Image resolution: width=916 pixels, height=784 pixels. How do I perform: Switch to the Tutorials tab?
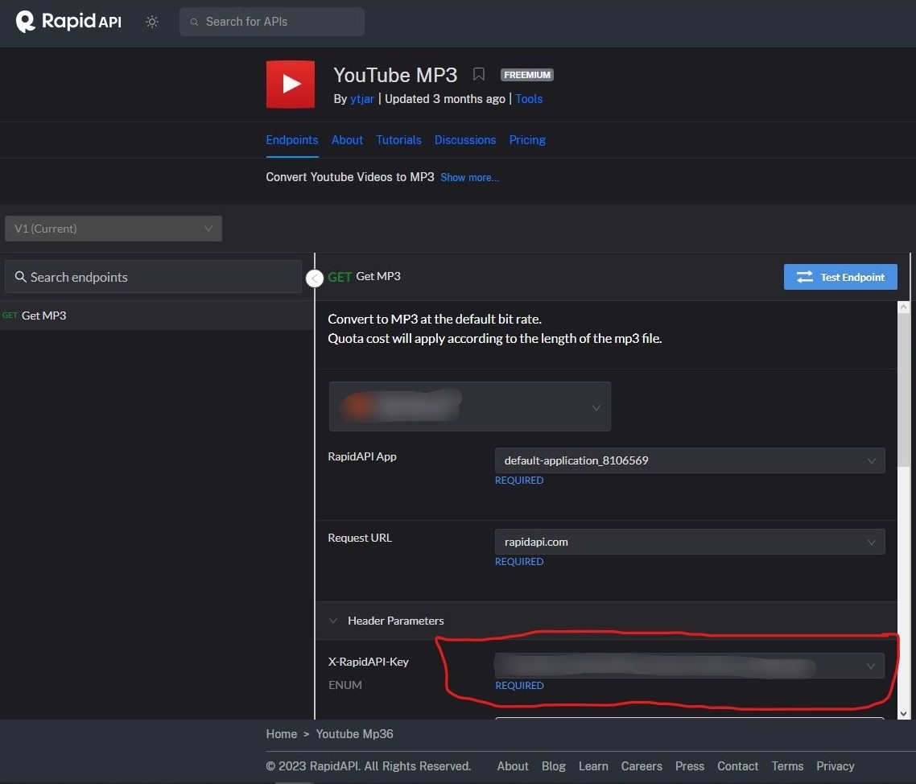click(x=398, y=139)
